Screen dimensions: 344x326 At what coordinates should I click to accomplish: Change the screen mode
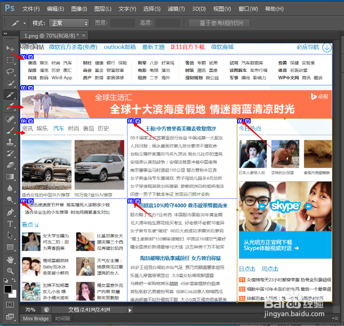point(10,316)
